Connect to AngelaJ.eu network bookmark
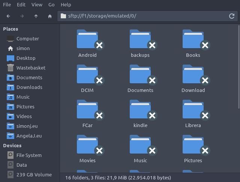 (30, 136)
